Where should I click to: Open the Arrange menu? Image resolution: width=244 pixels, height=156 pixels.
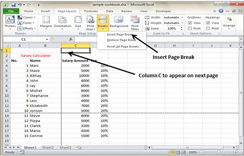229,23
